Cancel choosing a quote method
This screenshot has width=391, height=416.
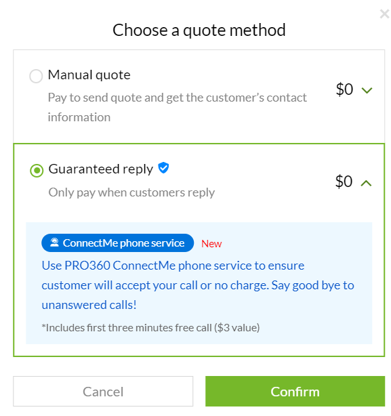[x=103, y=391]
